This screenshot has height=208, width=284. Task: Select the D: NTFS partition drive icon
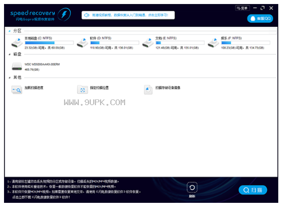[x=82, y=43]
